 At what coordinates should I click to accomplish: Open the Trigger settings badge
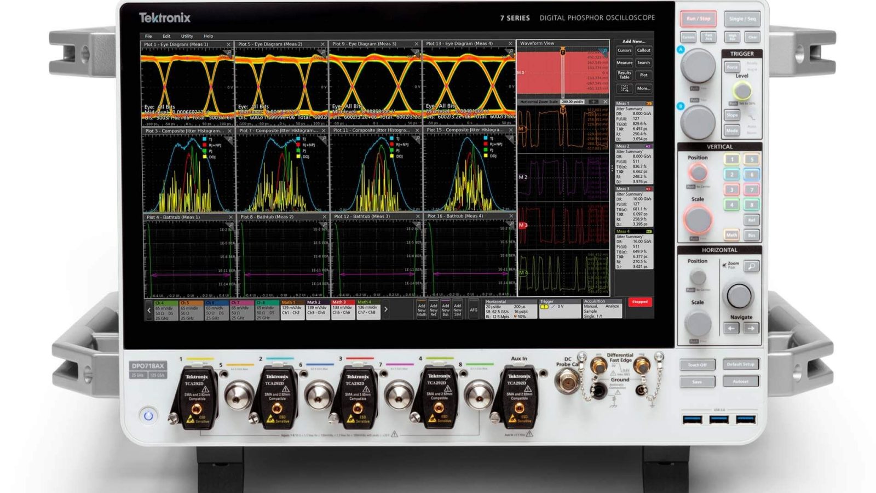tap(560, 309)
